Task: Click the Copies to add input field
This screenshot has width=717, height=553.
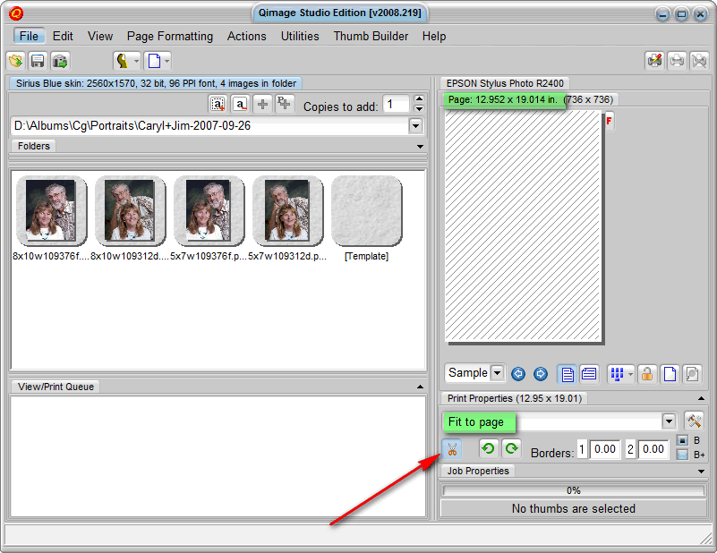Action: [x=396, y=104]
